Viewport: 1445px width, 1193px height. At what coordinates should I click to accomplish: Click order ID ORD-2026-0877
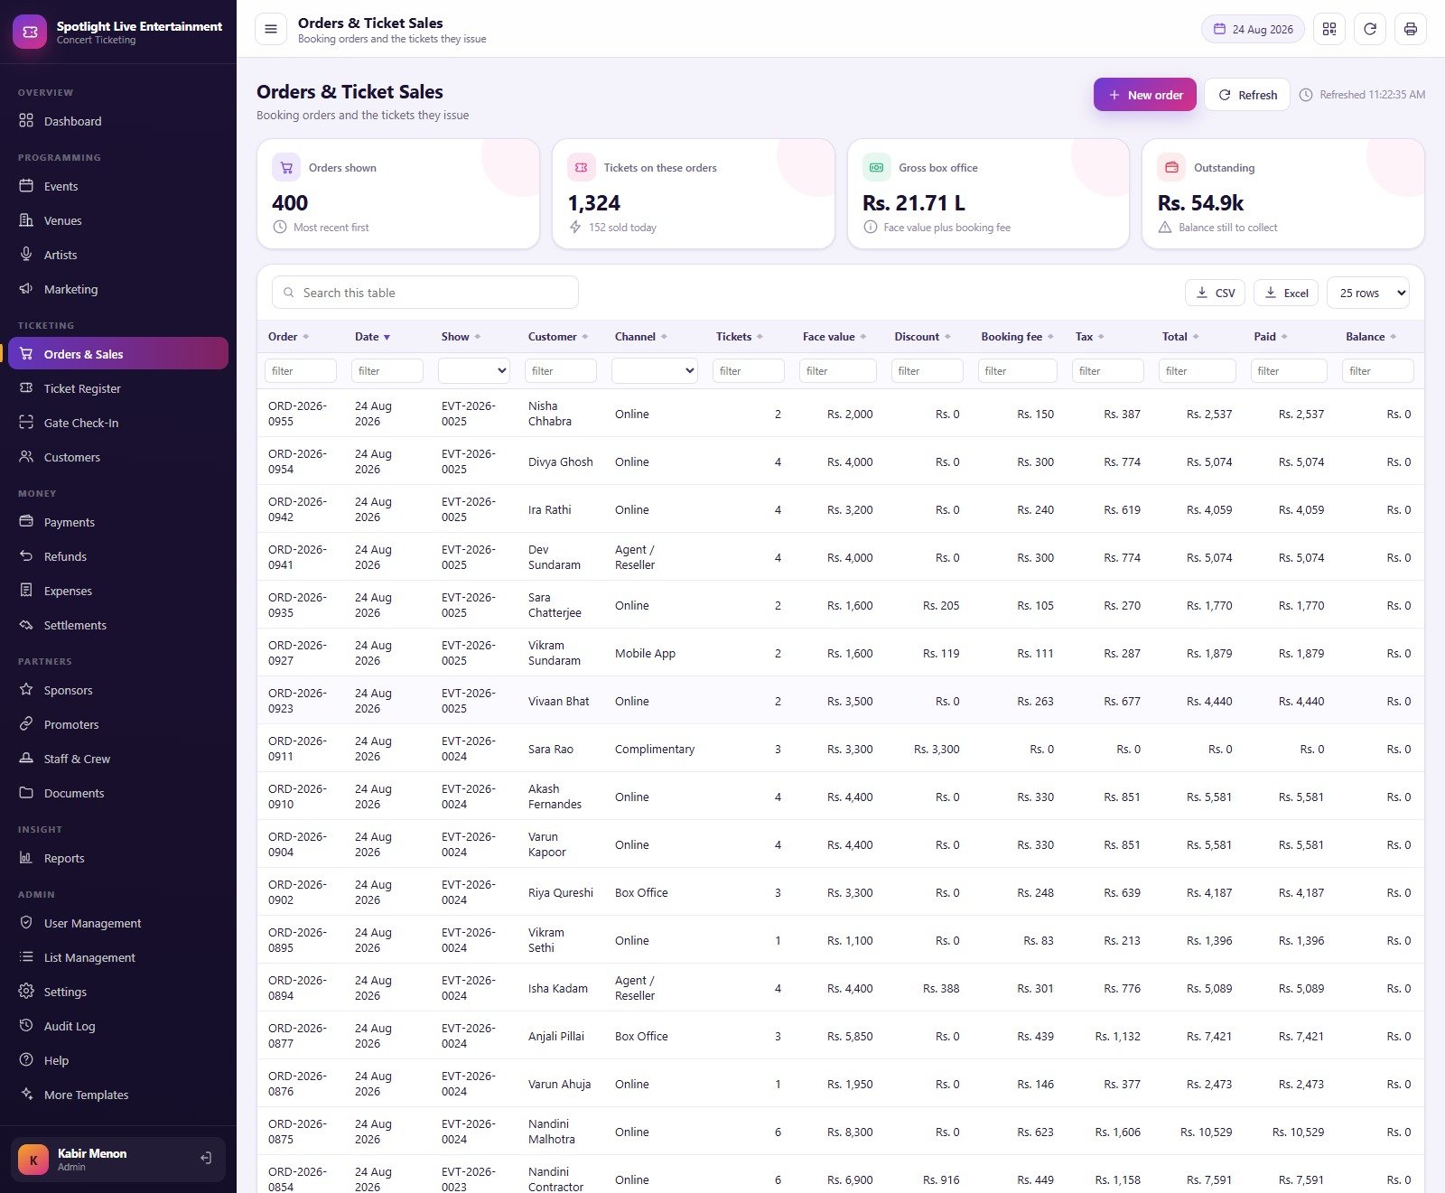coord(297,1036)
